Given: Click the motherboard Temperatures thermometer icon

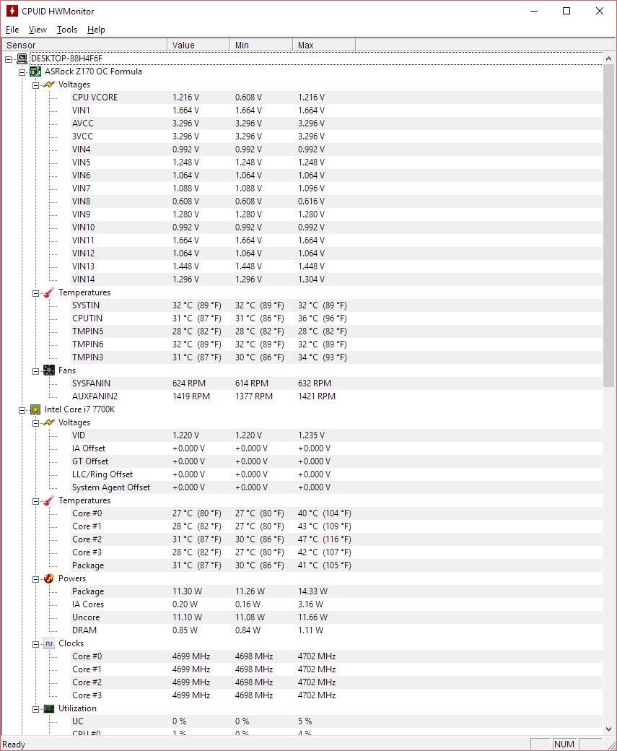Looking at the screenshot, I should [49, 292].
